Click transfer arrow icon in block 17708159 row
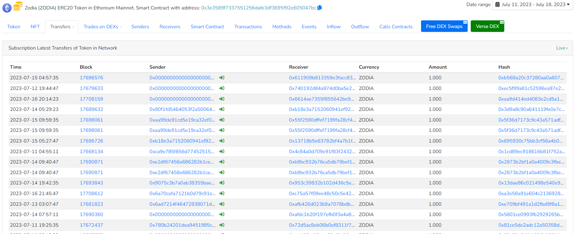This screenshot has width=575, height=234. point(222,99)
